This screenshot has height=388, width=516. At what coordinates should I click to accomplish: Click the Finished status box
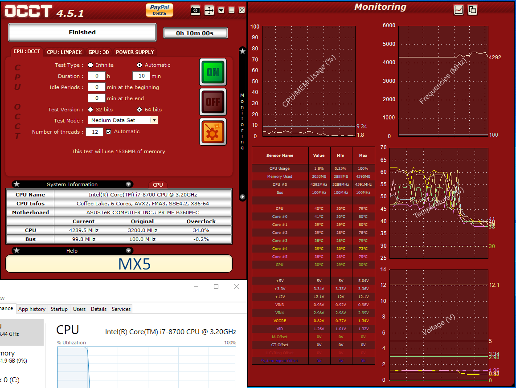click(x=82, y=32)
